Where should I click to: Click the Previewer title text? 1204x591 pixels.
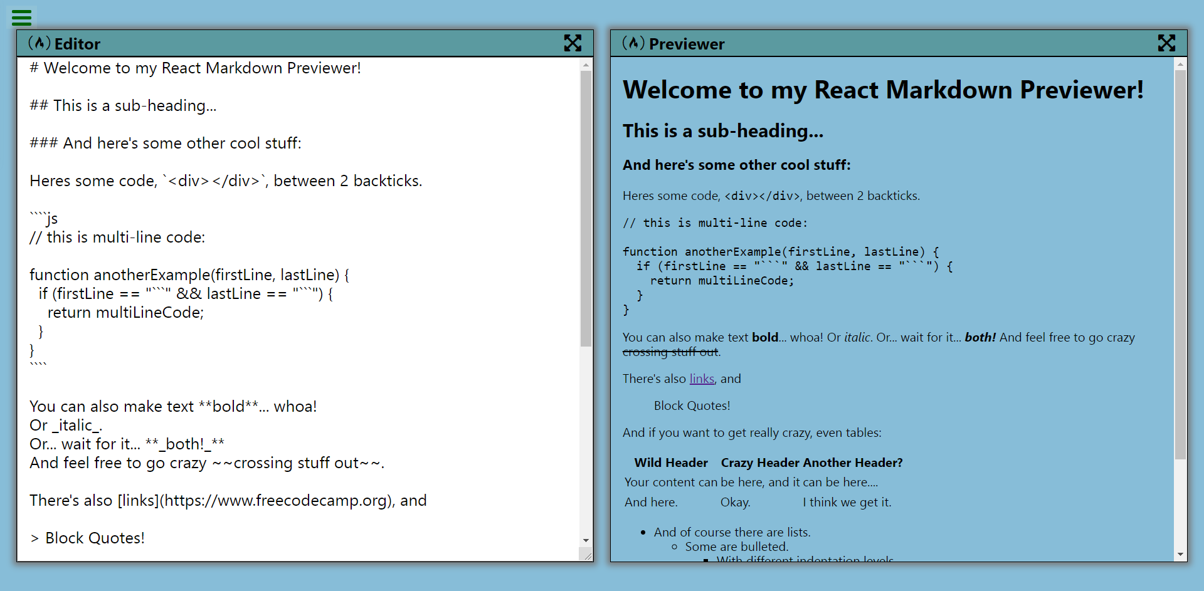tap(687, 44)
